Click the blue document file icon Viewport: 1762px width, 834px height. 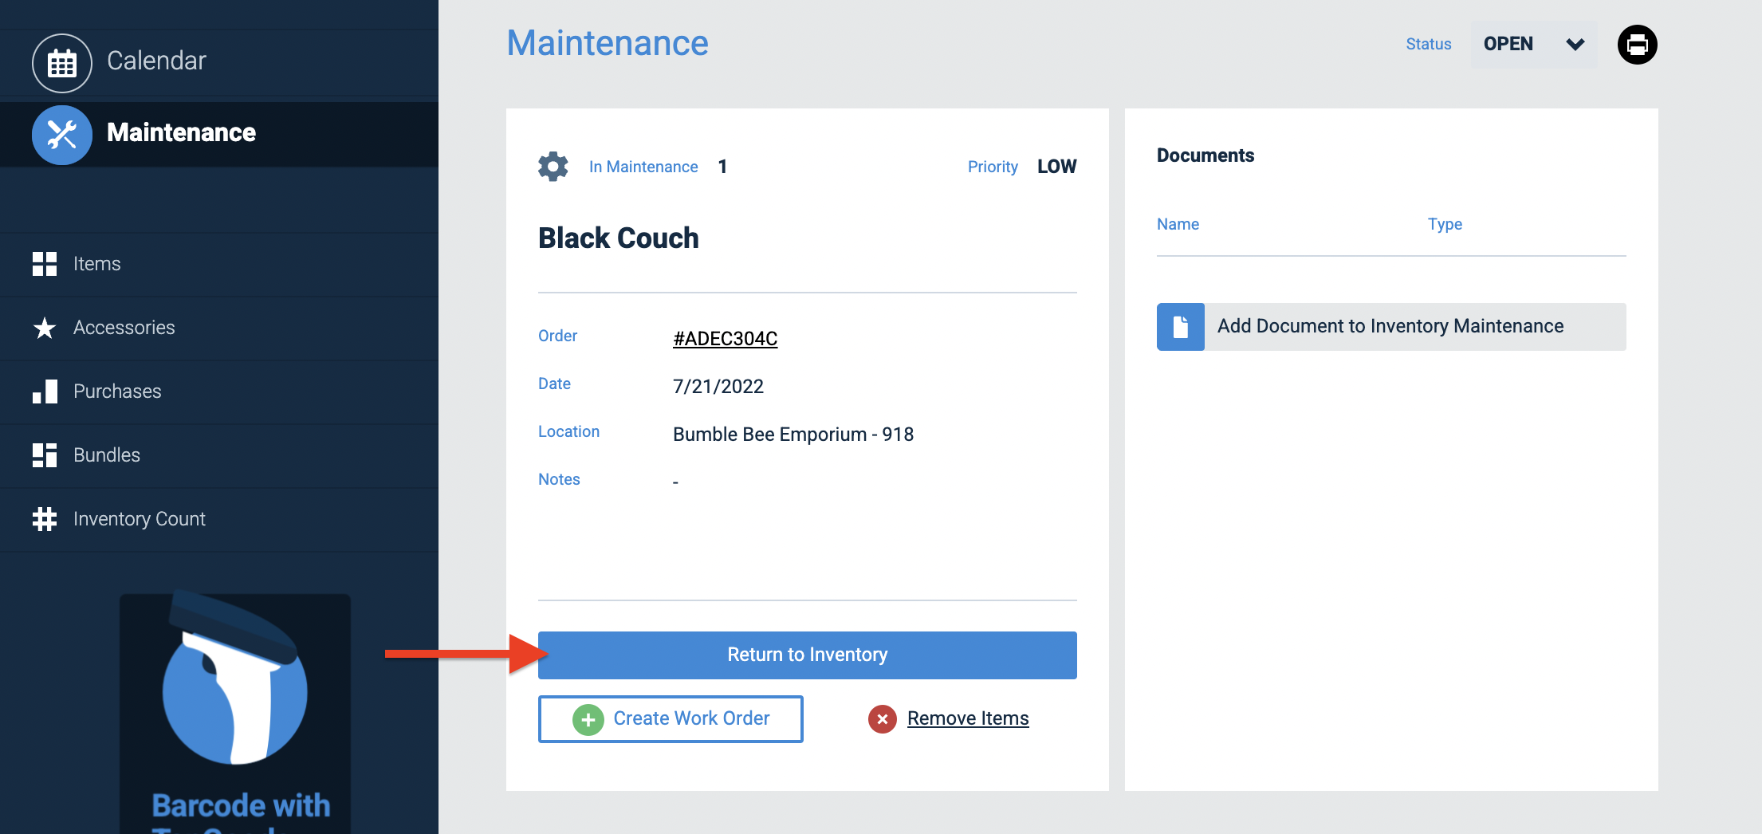point(1180,326)
